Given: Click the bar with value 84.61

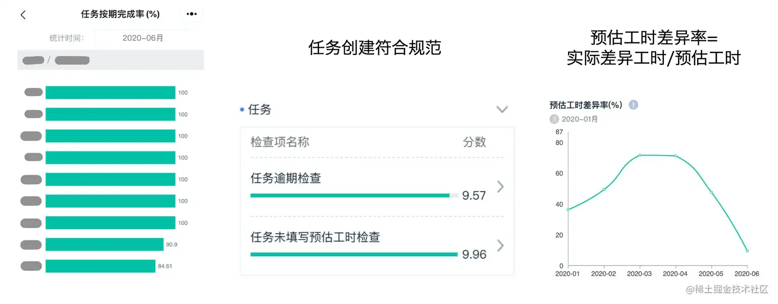Looking at the screenshot, I should pos(100,266).
